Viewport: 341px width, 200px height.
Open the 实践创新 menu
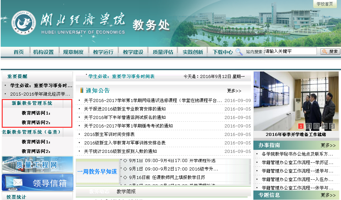tap(193, 52)
